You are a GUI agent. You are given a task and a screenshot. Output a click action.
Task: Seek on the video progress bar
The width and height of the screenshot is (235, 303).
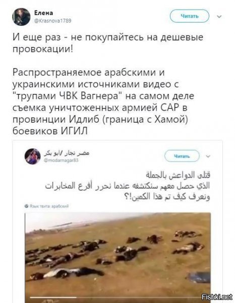[115, 297]
